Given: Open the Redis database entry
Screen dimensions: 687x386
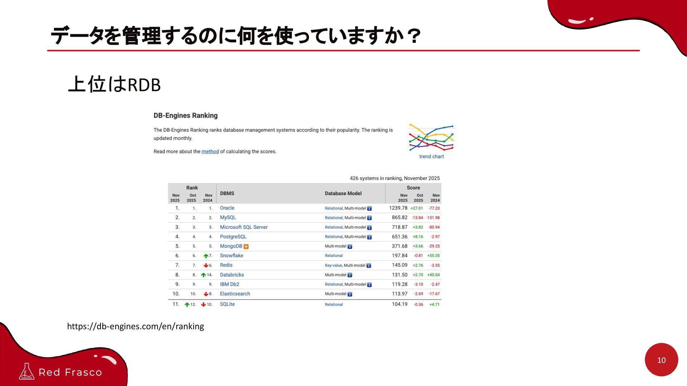Looking at the screenshot, I should click(x=226, y=265).
